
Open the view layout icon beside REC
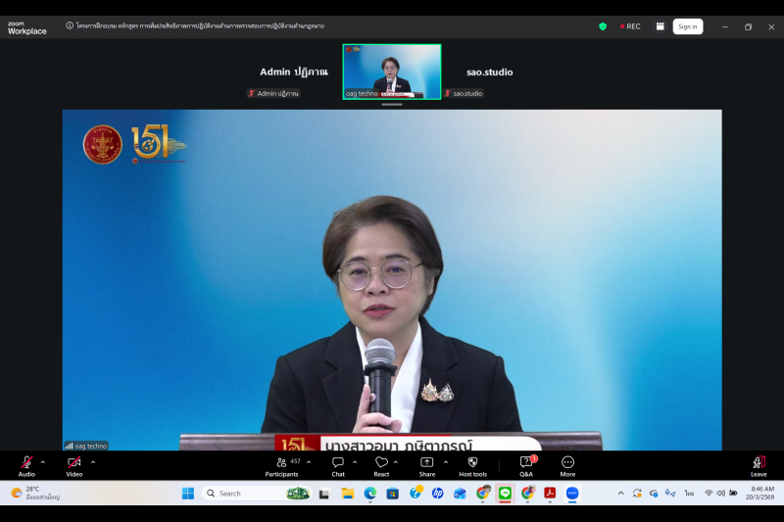(660, 26)
